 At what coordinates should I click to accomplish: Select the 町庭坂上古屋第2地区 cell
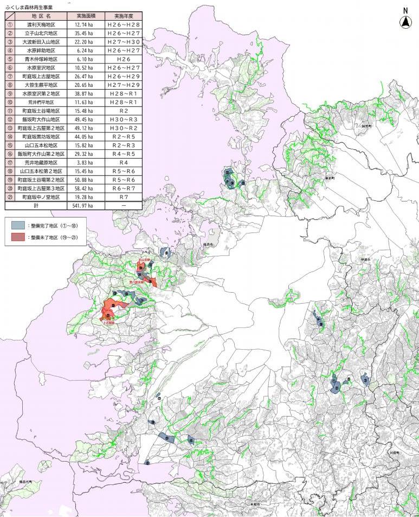[x=41, y=128]
